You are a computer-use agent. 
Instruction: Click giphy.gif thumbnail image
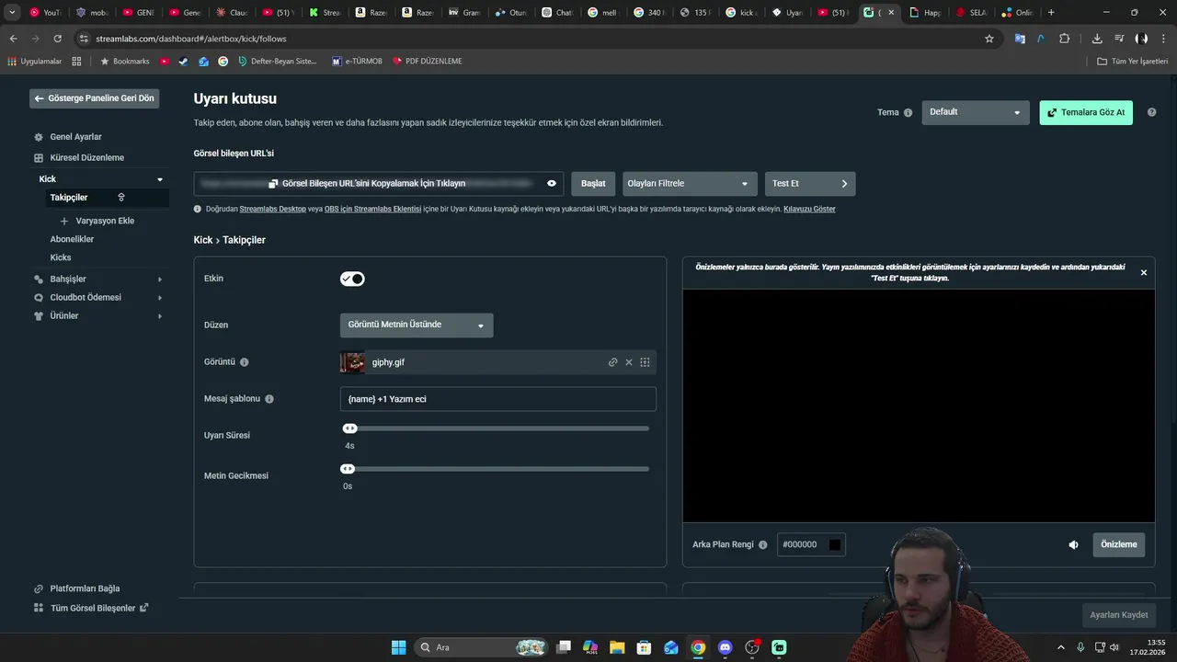click(x=353, y=362)
